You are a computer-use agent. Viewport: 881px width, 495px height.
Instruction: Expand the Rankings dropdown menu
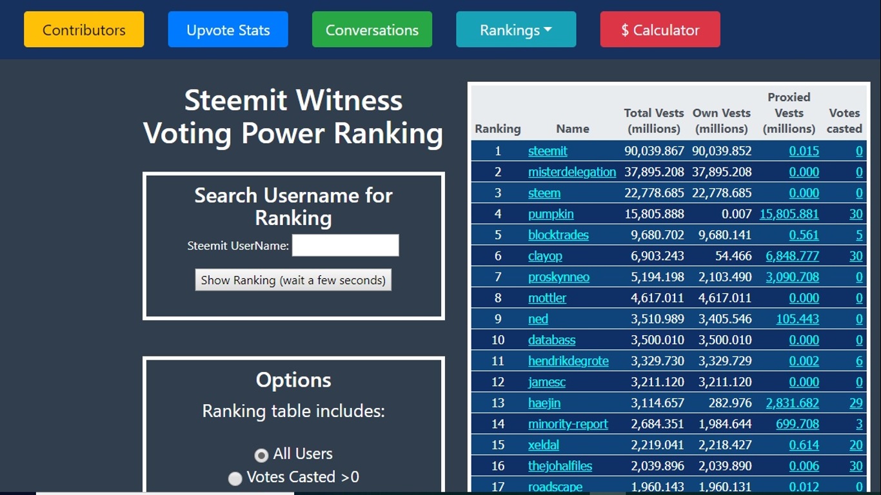coord(516,30)
